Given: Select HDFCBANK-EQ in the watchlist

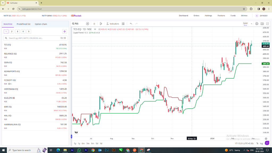Looking at the screenshot, I should pos(35,91).
